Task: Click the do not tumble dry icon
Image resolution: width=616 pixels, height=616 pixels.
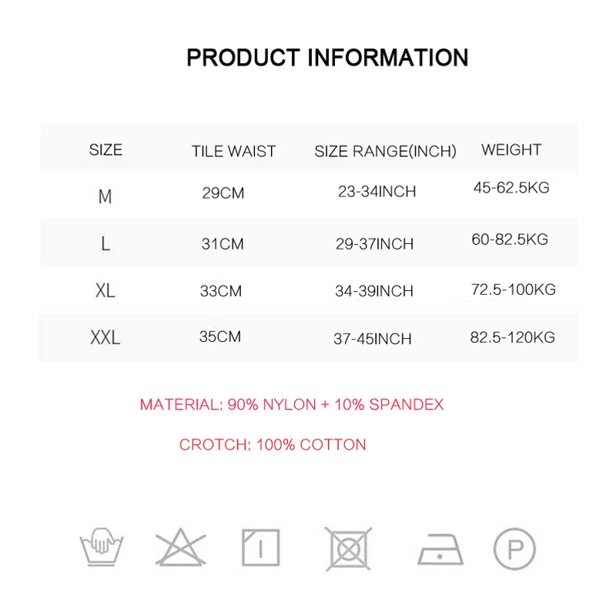Action: (349, 549)
